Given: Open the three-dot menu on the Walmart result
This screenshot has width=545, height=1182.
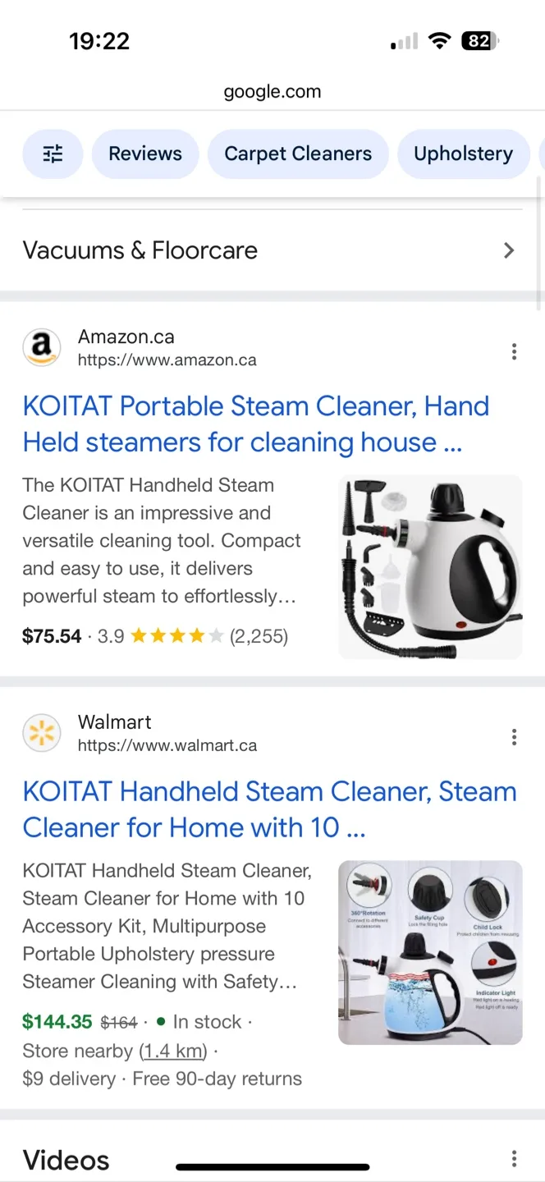Looking at the screenshot, I should point(514,736).
